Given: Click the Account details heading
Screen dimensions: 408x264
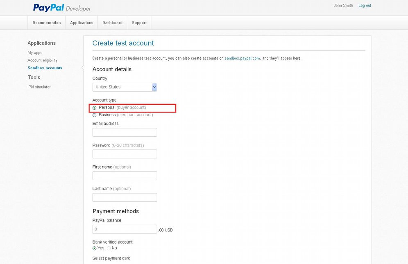Looking at the screenshot, I should [x=112, y=69].
